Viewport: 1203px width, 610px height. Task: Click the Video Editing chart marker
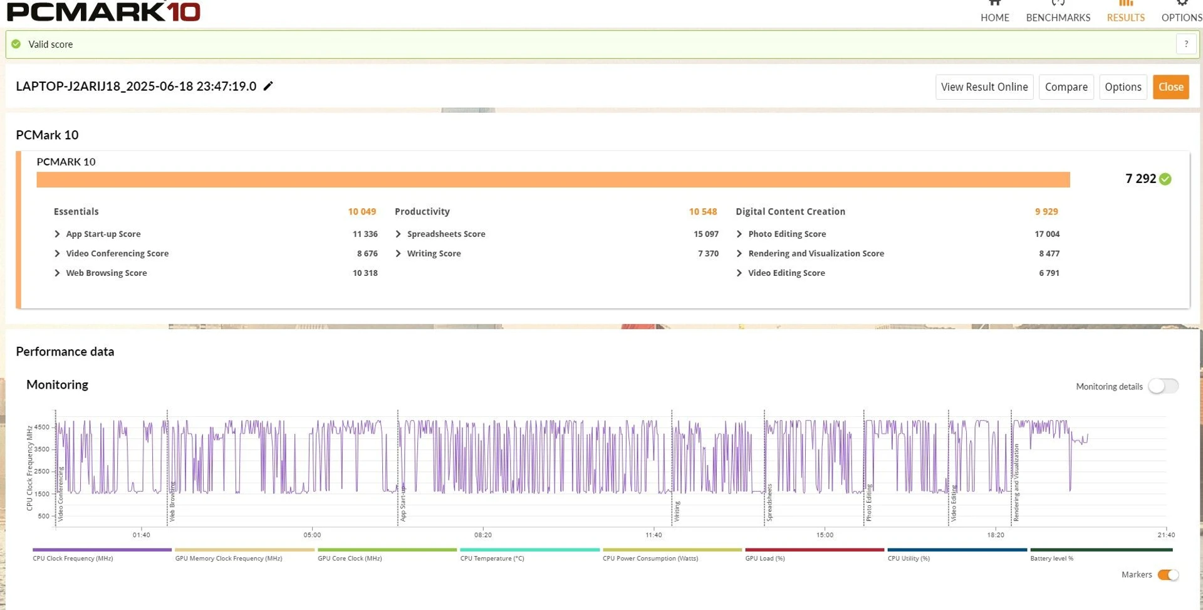tap(954, 503)
